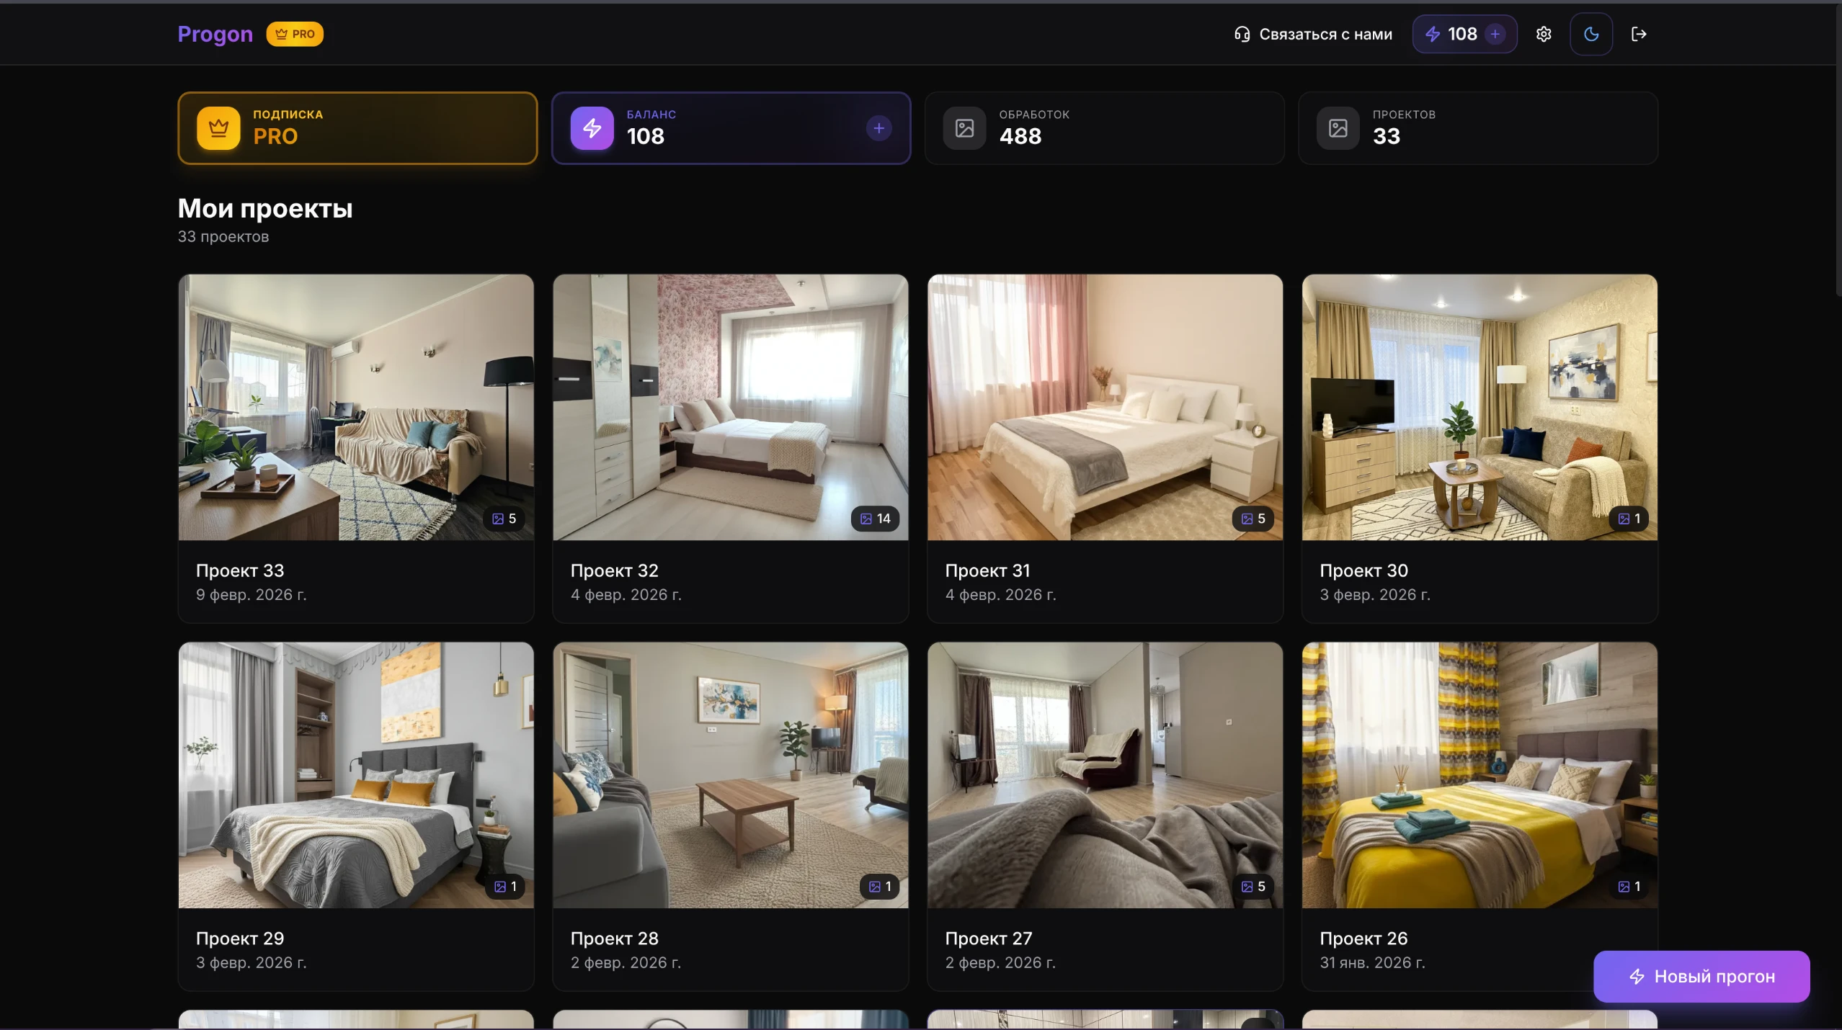Click plus icon next to header balance

click(x=1495, y=34)
